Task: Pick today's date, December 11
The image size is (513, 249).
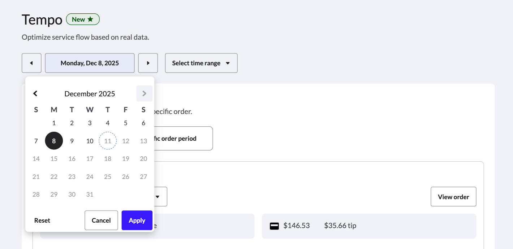Action: [108, 141]
